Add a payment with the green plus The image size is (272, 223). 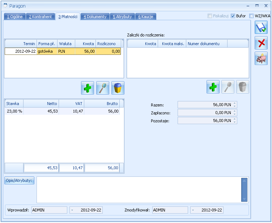(x=88, y=88)
